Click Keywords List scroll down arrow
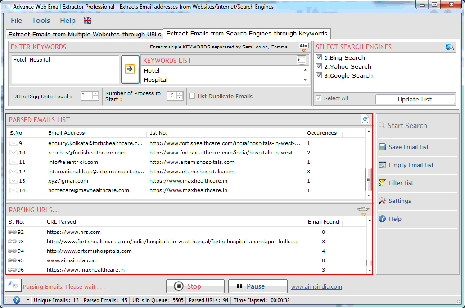465x308 pixels. tap(305, 80)
